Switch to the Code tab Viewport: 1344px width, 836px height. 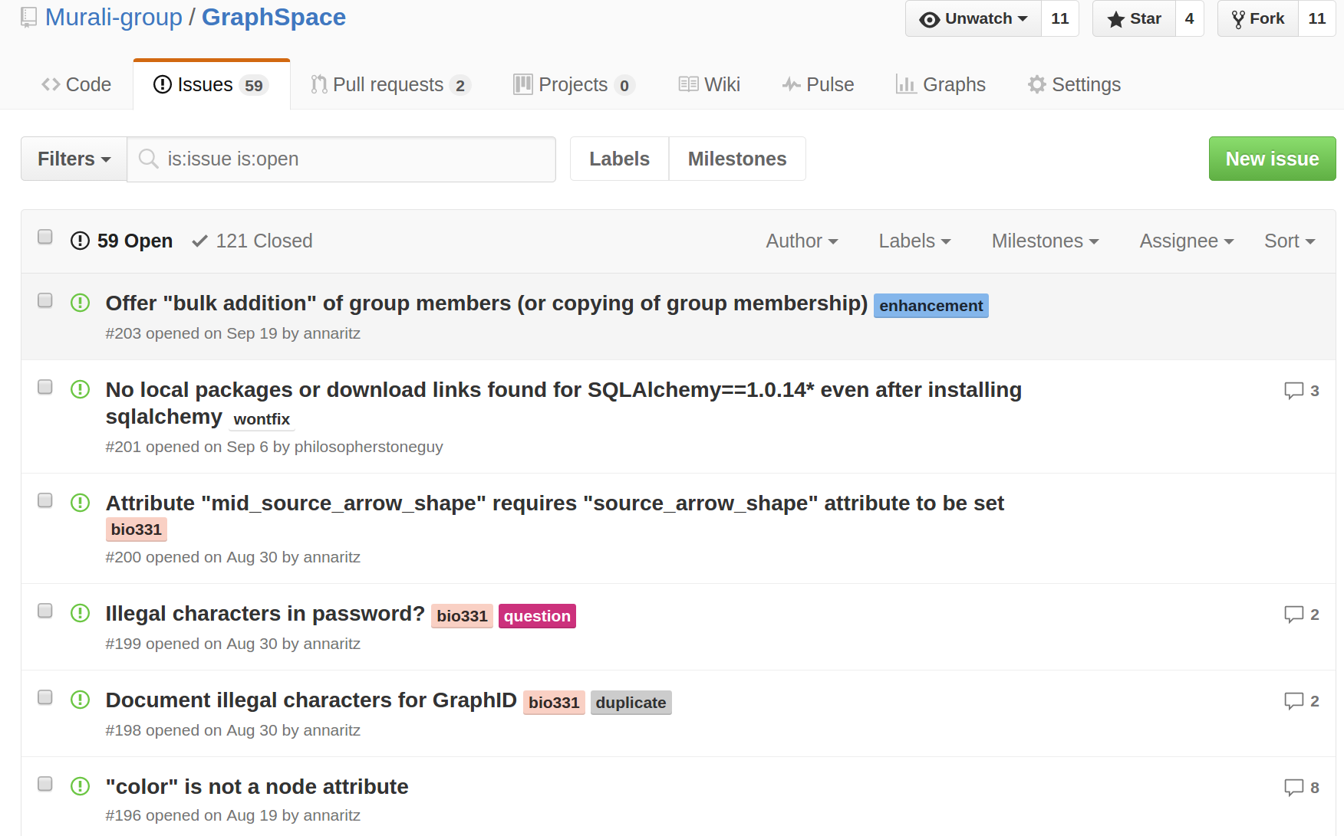tap(76, 84)
